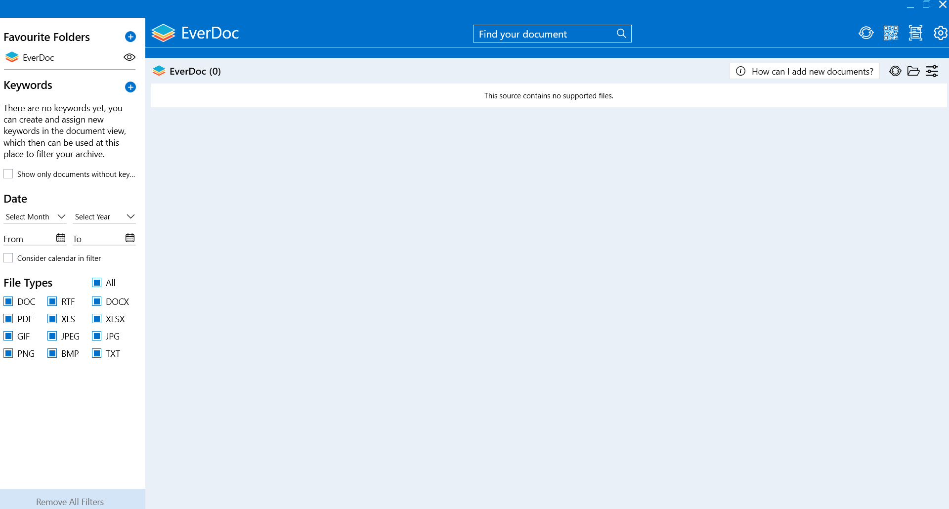Toggle the TXT file type filter
This screenshot has width=949, height=509.
tap(97, 353)
